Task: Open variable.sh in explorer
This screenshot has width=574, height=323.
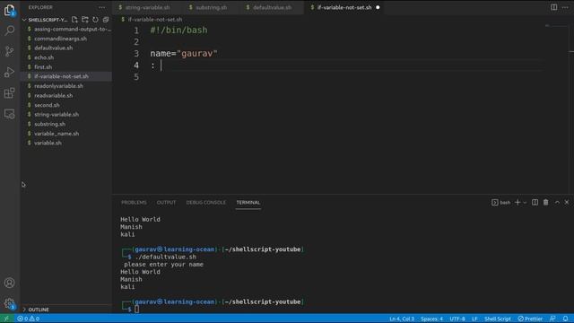Action: (x=65, y=144)
